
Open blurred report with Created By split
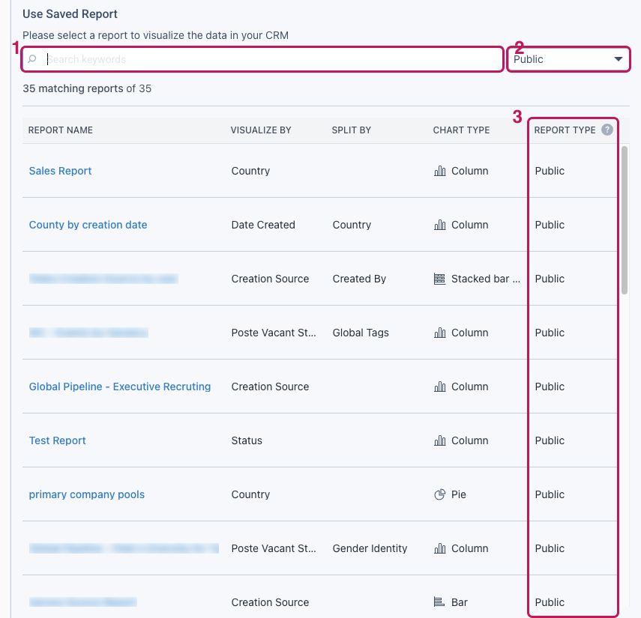pyautogui.click(x=103, y=279)
